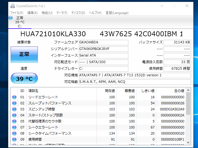Click the scroll-up arrow of SMART list
Viewport: 198px width, 148px height.
(x=188, y=90)
